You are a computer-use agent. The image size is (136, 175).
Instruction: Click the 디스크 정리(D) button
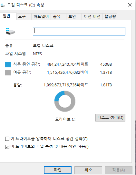coord(110,118)
